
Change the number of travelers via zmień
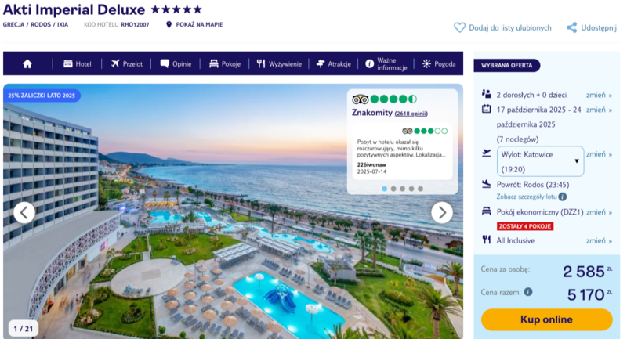click(x=599, y=95)
